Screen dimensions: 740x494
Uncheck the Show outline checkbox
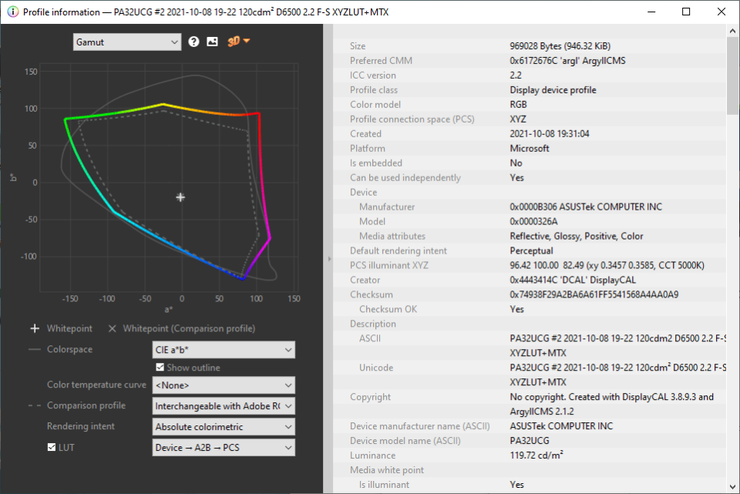[x=160, y=368]
